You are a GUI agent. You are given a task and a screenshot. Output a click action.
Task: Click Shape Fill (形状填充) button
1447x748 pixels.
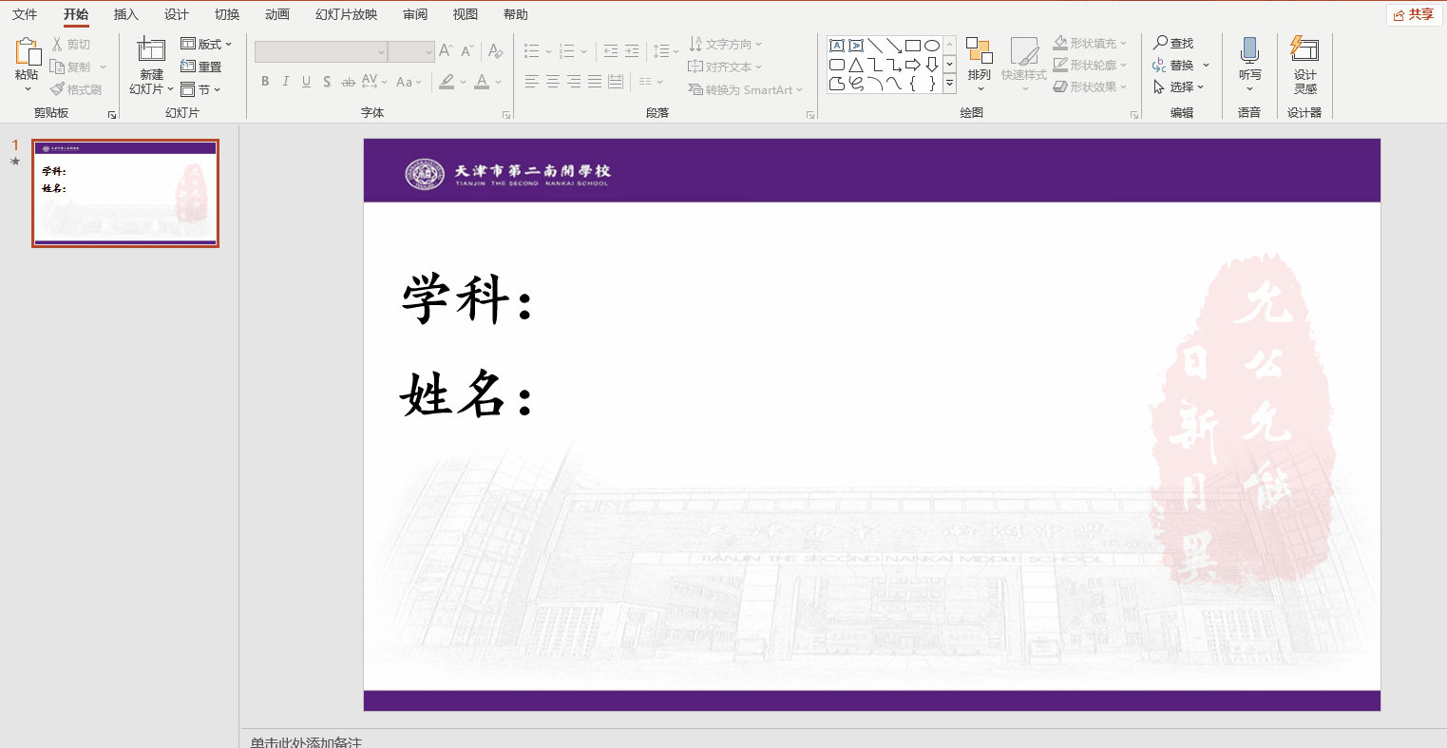(1090, 44)
